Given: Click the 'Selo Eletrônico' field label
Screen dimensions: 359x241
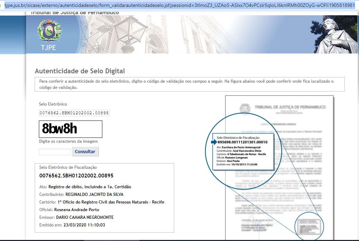Looking at the screenshot, I should pos(53,104).
